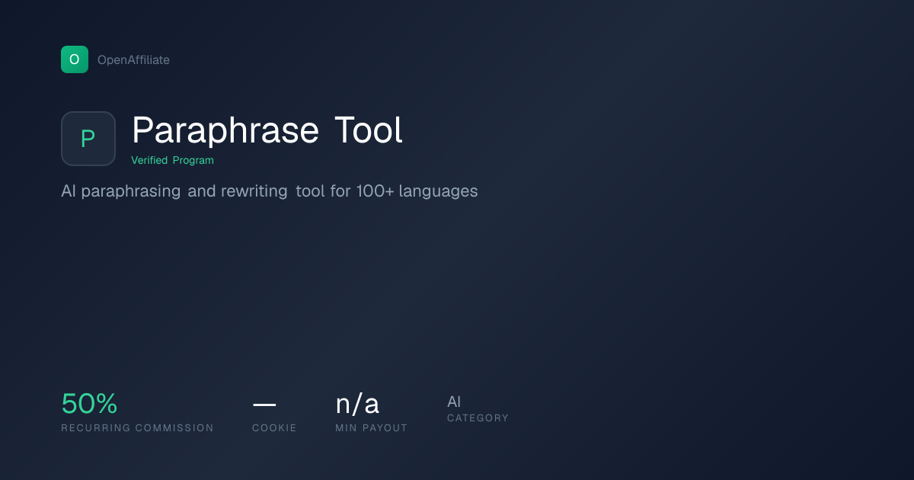Click the Category label
The image size is (914, 480).
[478, 418]
